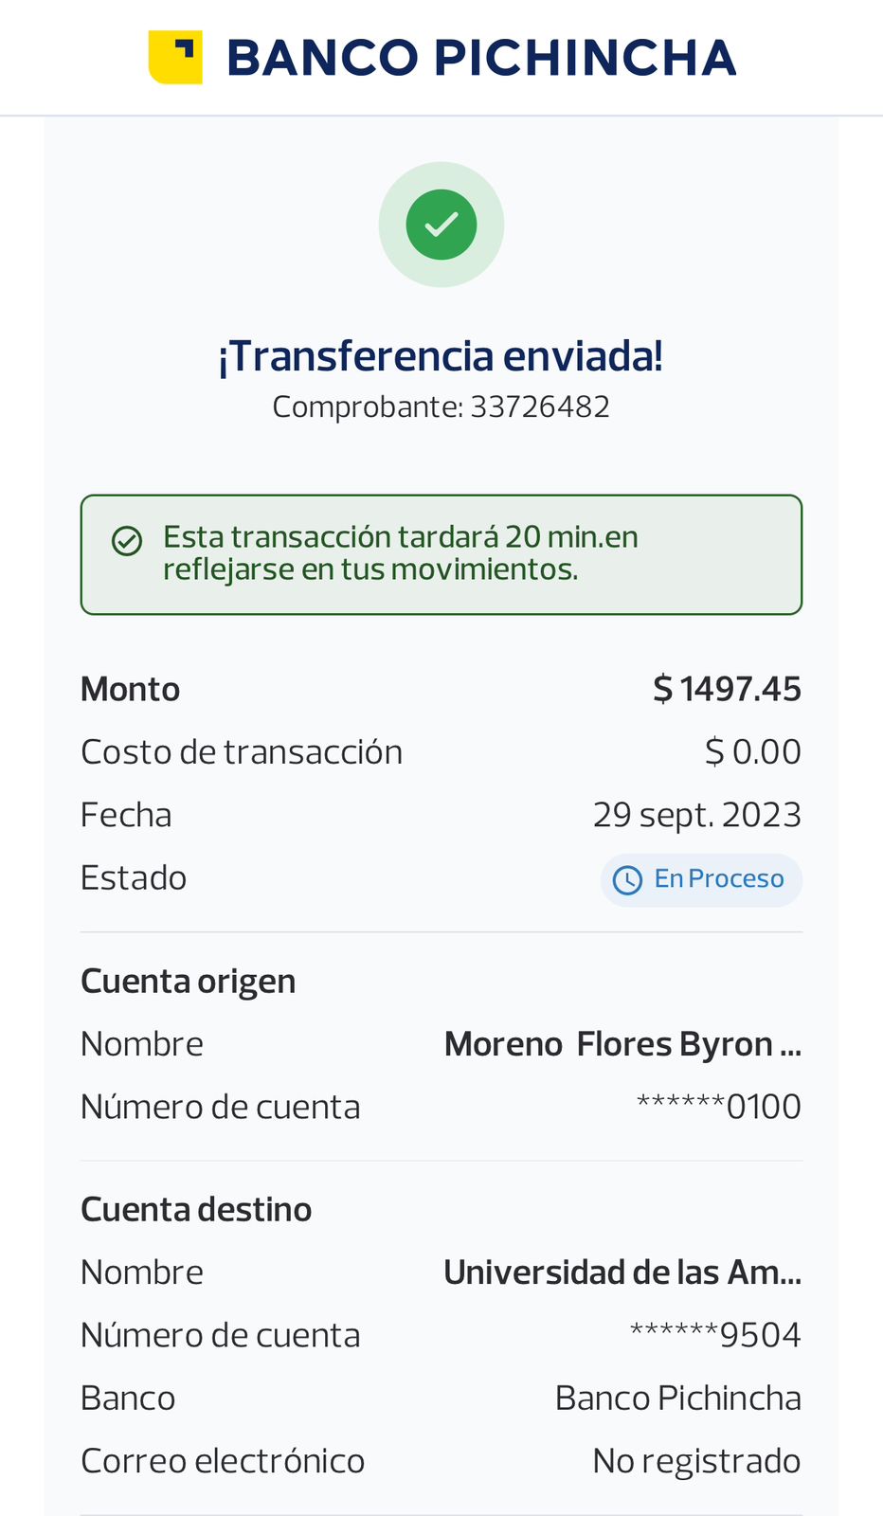Click the destination account number ending 9504
This screenshot has width=883, height=1516.
tap(715, 1335)
